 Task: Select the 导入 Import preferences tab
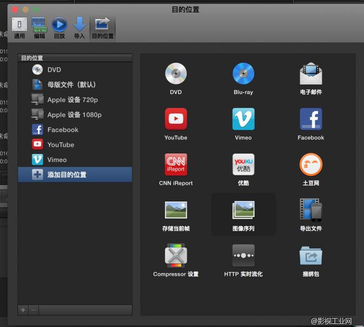click(79, 28)
